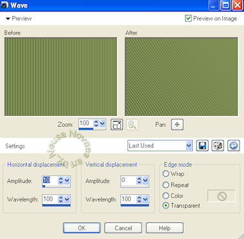Image resolution: width=244 pixels, height=239 pixels.
Task: Click the OK button
Action: click(81, 228)
